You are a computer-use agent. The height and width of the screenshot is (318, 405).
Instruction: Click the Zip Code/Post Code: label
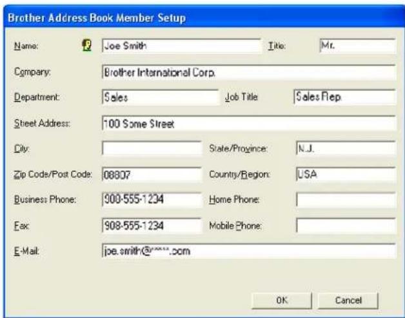(x=53, y=174)
